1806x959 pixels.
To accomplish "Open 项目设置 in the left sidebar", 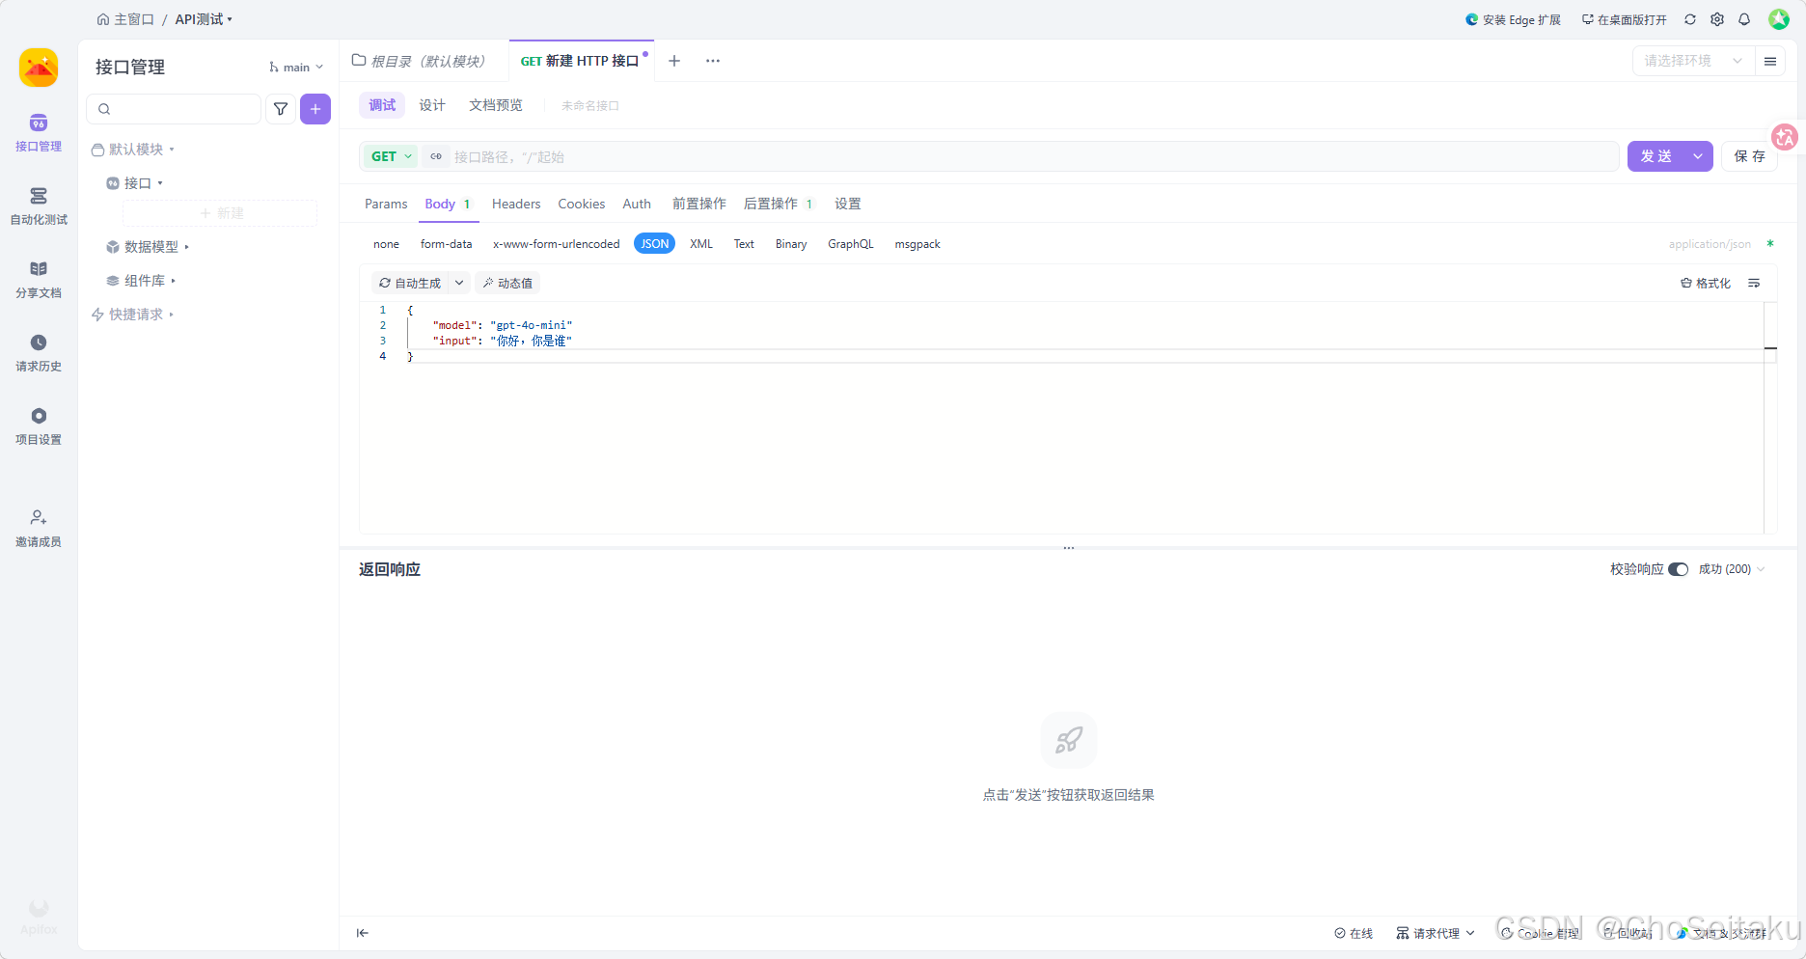I will pos(39,426).
